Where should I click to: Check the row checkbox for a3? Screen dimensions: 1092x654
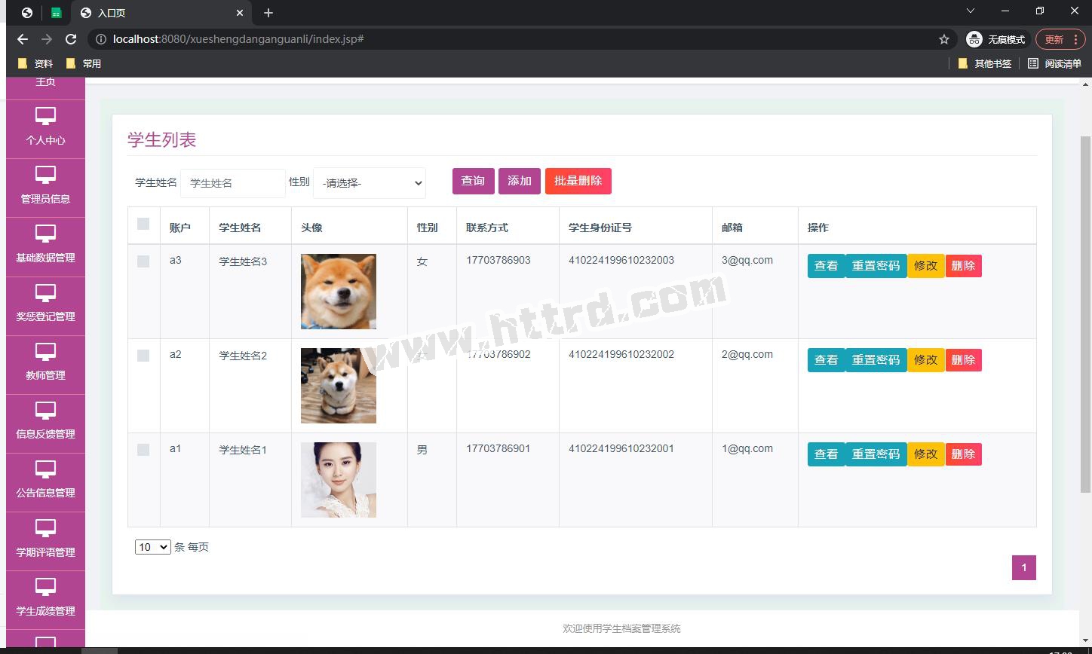tap(143, 261)
